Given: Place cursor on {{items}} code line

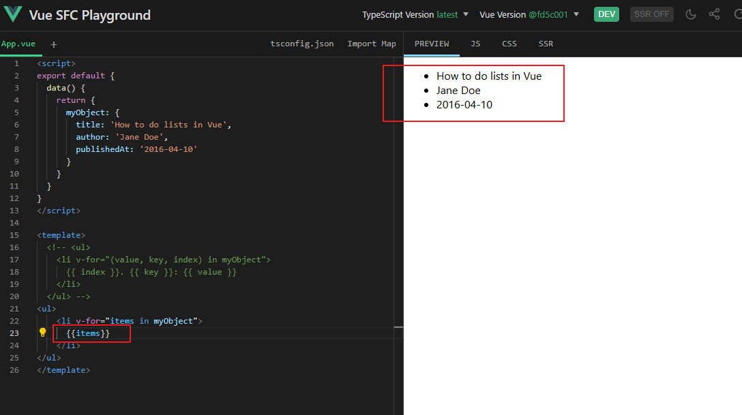Looking at the screenshot, I should (x=88, y=333).
